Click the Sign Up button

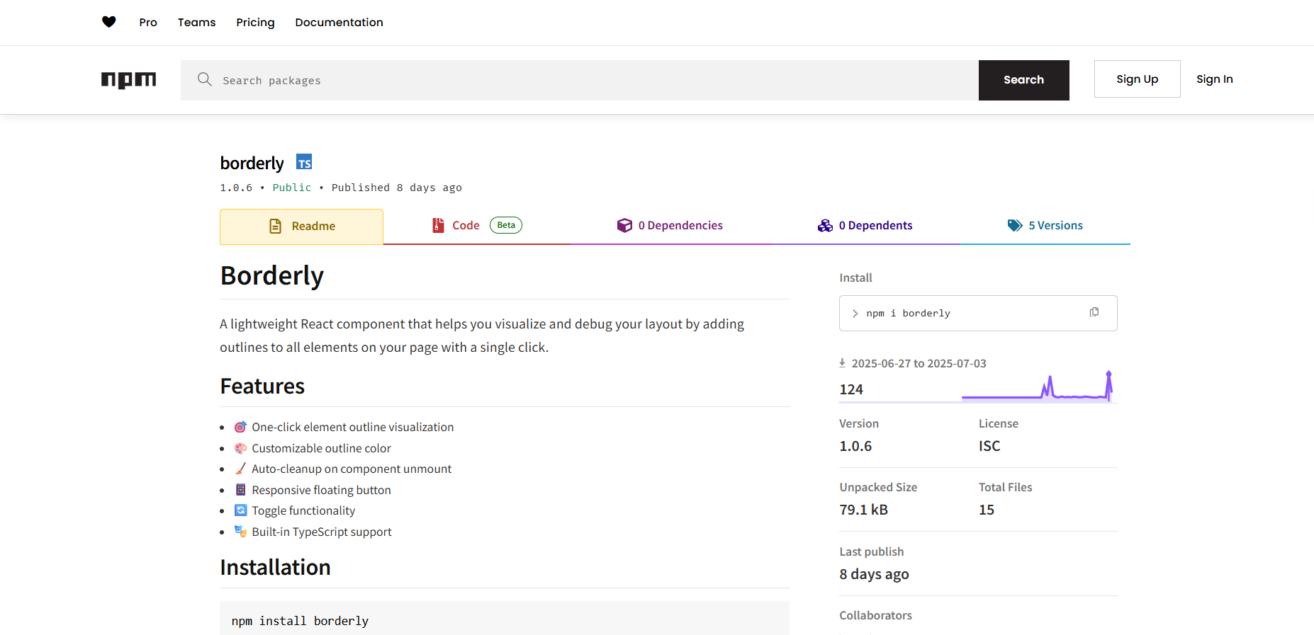pos(1137,79)
